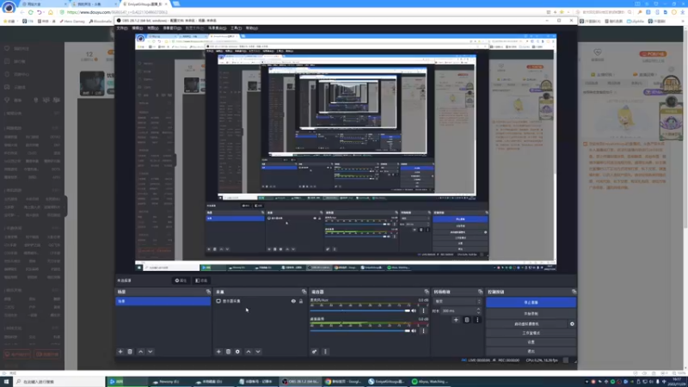Open transition properties three-dot menu
This screenshot has height=387, width=688.
(477, 320)
